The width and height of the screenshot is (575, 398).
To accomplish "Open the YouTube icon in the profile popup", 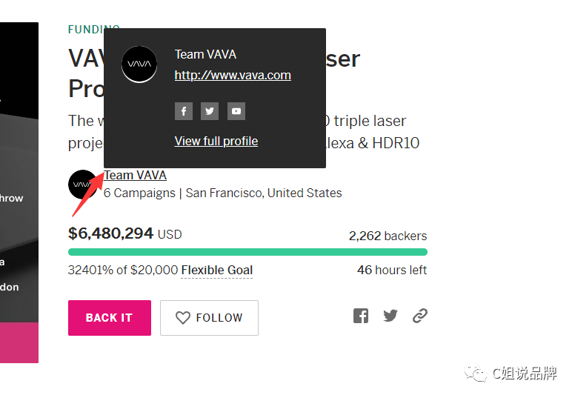I will (236, 111).
